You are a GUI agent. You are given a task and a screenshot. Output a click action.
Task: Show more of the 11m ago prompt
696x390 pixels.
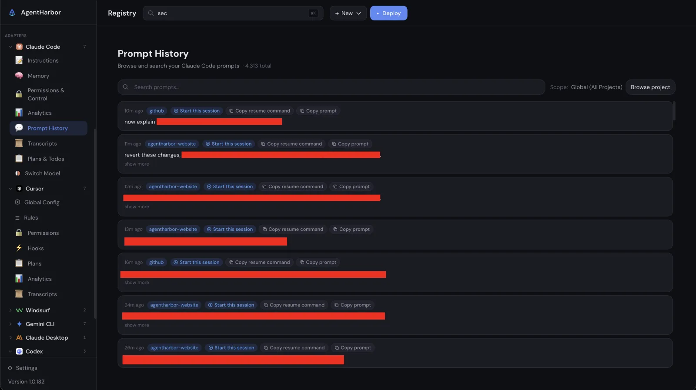(137, 164)
